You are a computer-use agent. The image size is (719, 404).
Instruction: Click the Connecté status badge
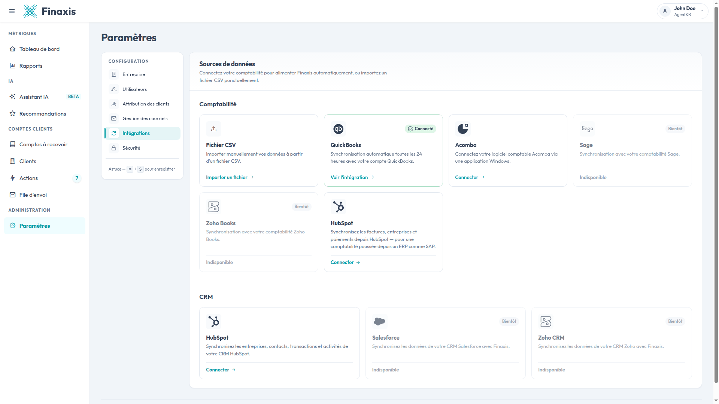[x=420, y=129]
